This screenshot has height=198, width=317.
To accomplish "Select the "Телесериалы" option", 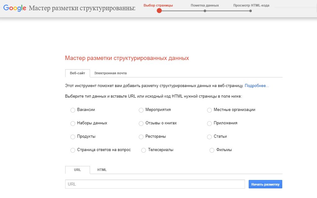I will (143, 150).
